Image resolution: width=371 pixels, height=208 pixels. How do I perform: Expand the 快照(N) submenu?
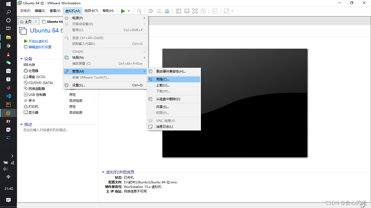(105, 57)
